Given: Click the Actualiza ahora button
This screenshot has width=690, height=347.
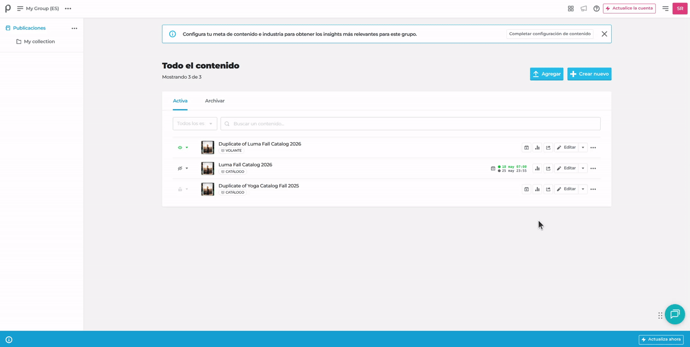Looking at the screenshot, I should (x=661, y=339).
